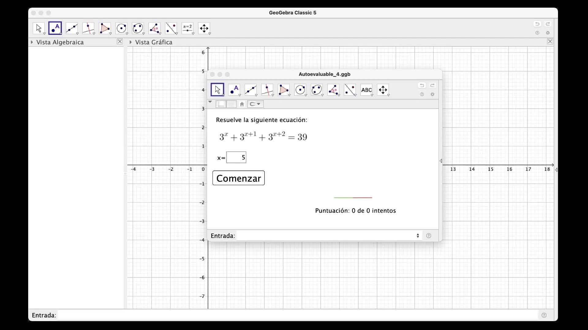This screenshot has height=330, width=588.
Task: Collapse the style bar triangle toggle
Action: pyautogui.click(x=210, y=102)
